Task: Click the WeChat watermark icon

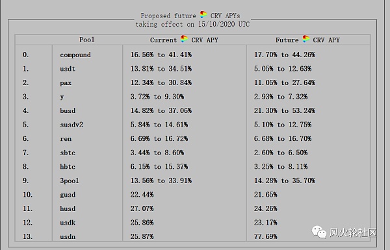Action: [x=319, y=232]
